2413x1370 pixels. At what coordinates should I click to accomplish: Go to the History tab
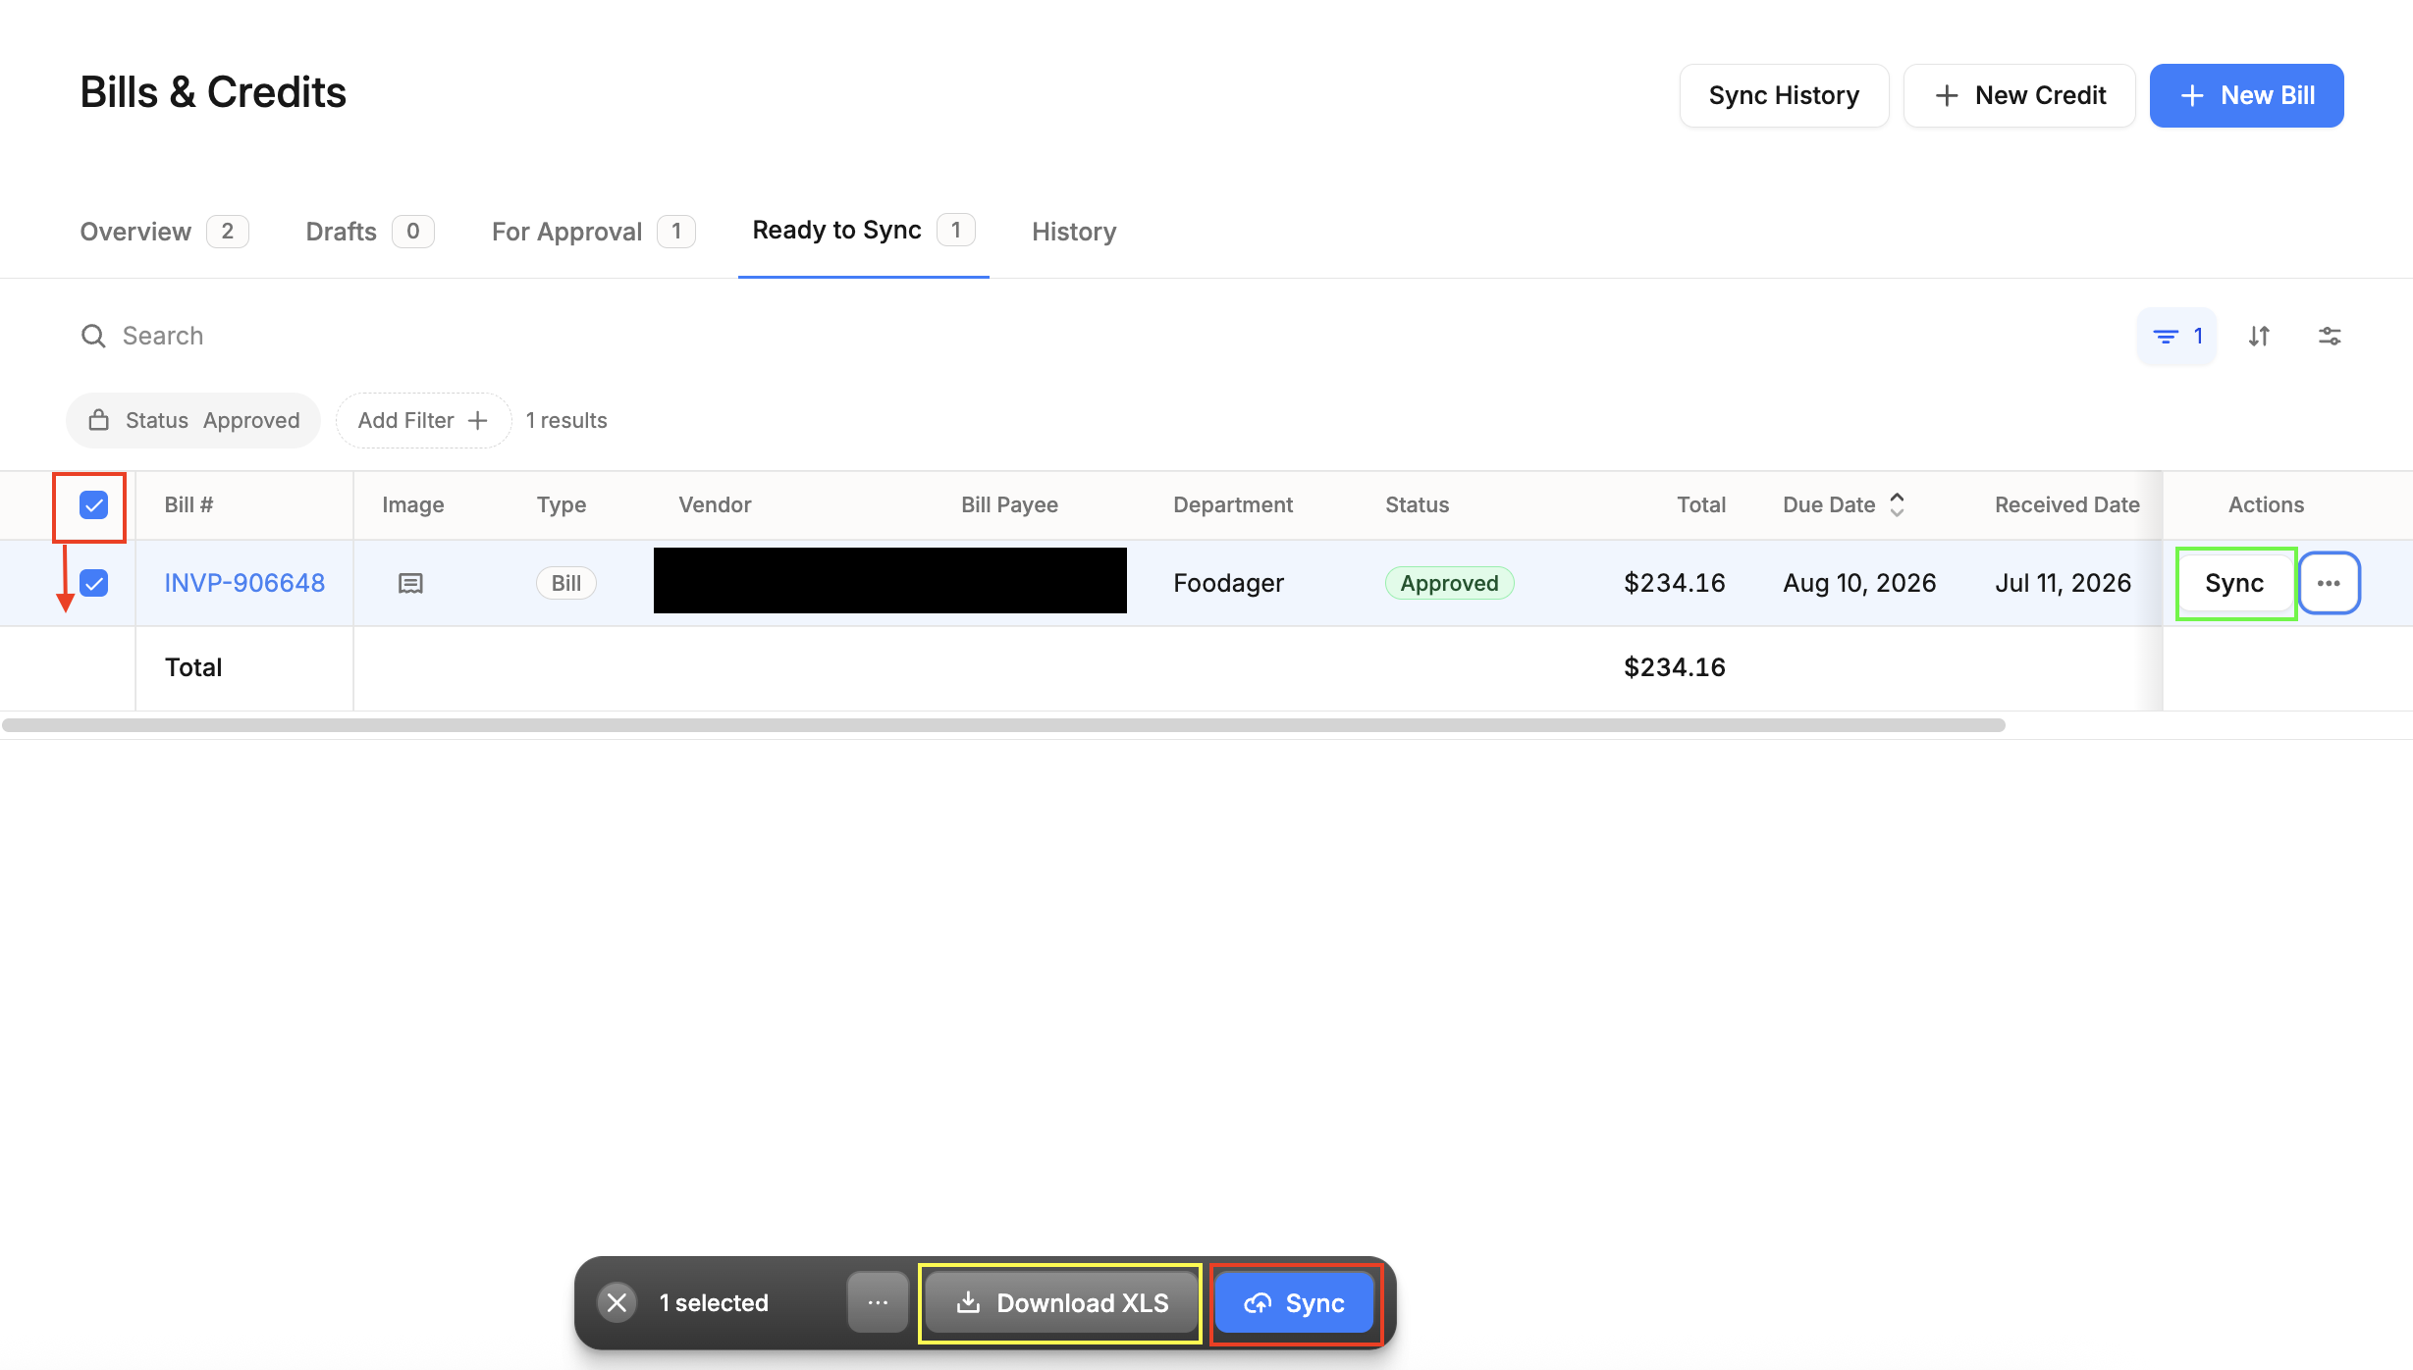coord(1074,232)
